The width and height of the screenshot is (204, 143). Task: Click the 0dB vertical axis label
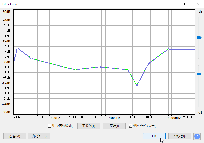[x=7, y=62]
